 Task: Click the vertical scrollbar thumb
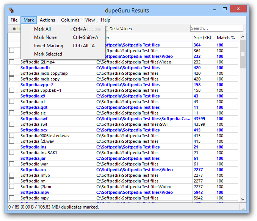[x=243, y=54]
